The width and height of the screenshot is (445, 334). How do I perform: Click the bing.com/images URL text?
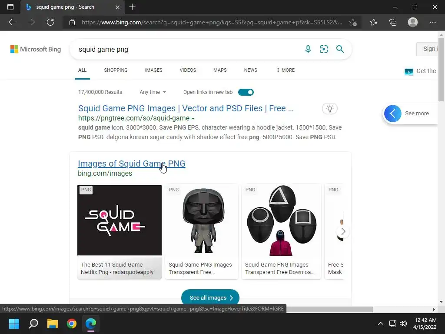[105, 173]
